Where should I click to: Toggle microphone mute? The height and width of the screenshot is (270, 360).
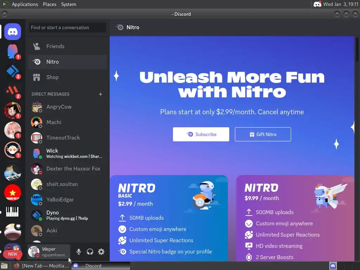click(x=78, y=252)
